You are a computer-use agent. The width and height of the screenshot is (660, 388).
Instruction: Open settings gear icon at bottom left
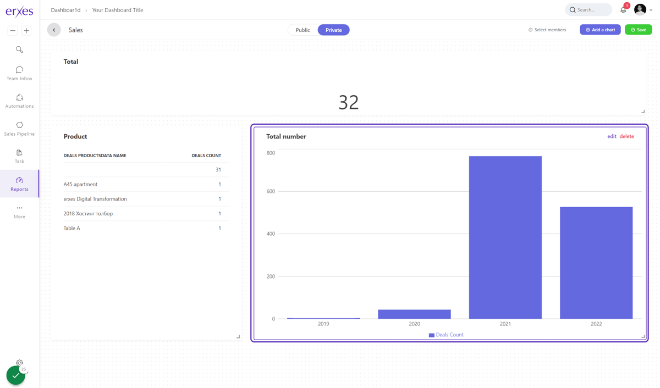click(x=19, y=363)
